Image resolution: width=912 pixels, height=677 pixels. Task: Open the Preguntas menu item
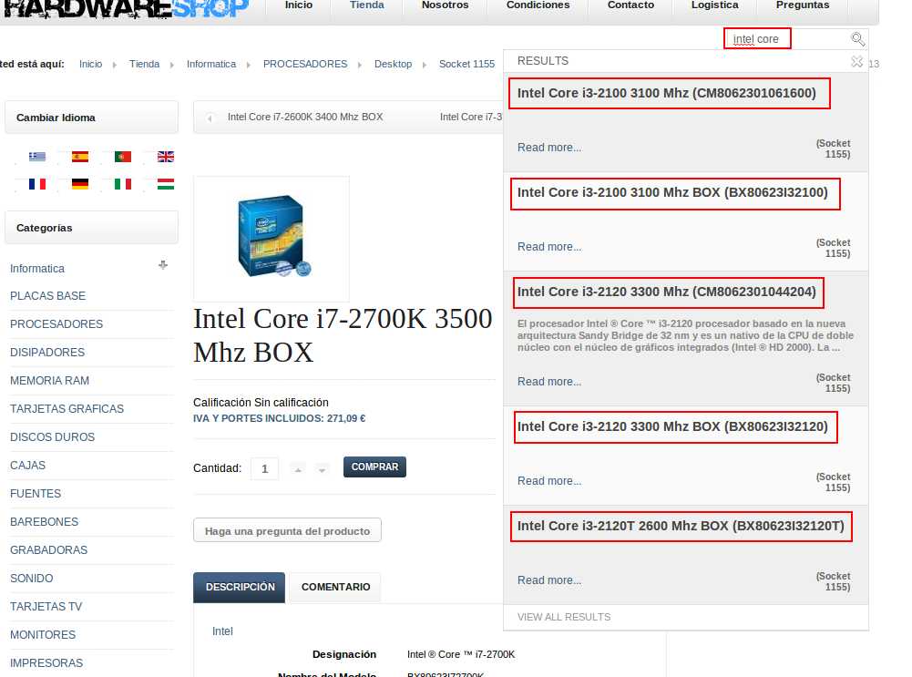(x=803, y=5)
